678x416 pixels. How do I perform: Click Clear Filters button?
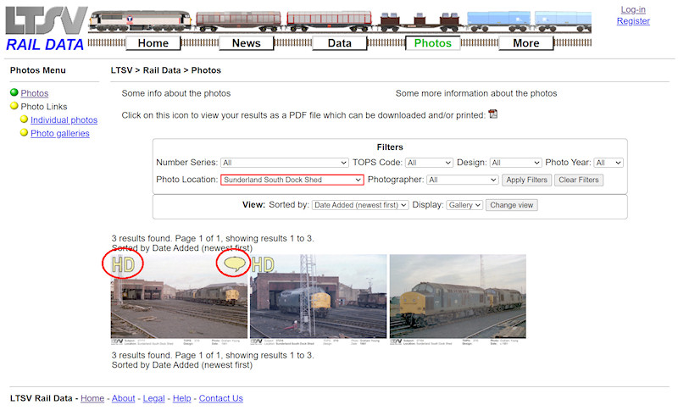pyautogui.click(x=579, y=180)
